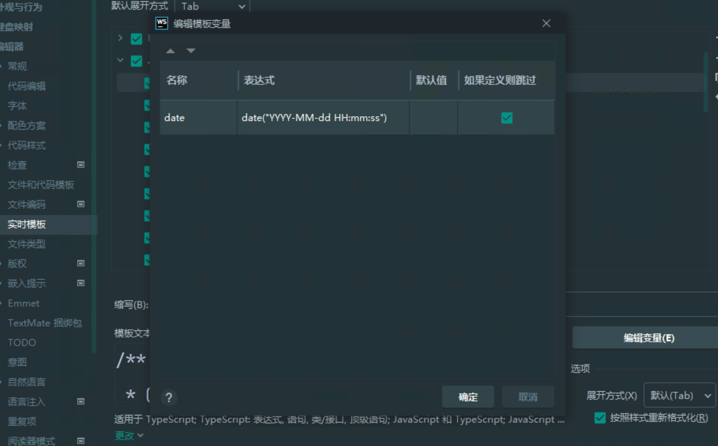Open 语言注入 settings page

pos(27,402)
